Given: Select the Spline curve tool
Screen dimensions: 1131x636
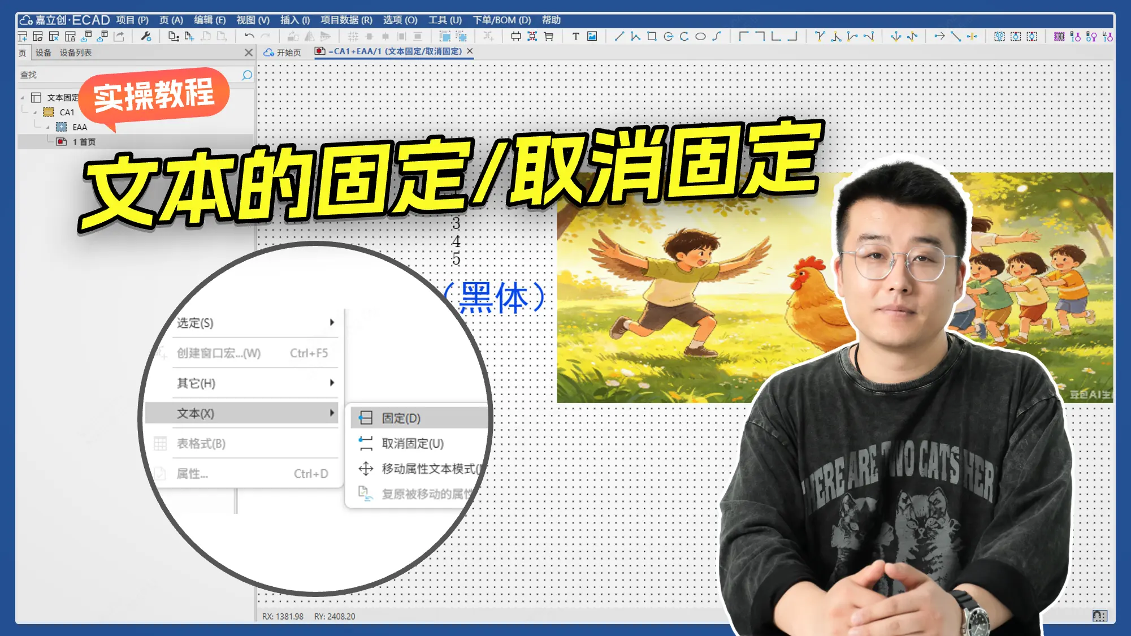Looking at the screenshot, I should point(716,37).
